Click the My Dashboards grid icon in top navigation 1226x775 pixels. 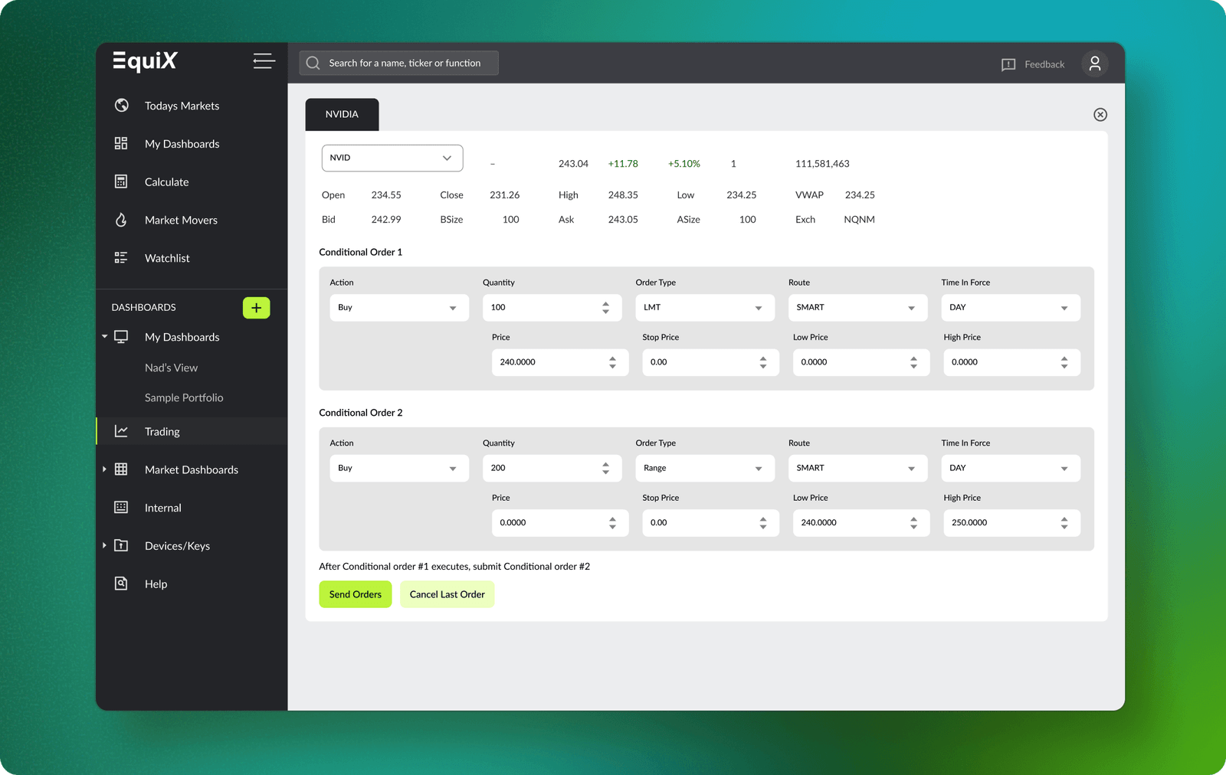pos(121,143)
